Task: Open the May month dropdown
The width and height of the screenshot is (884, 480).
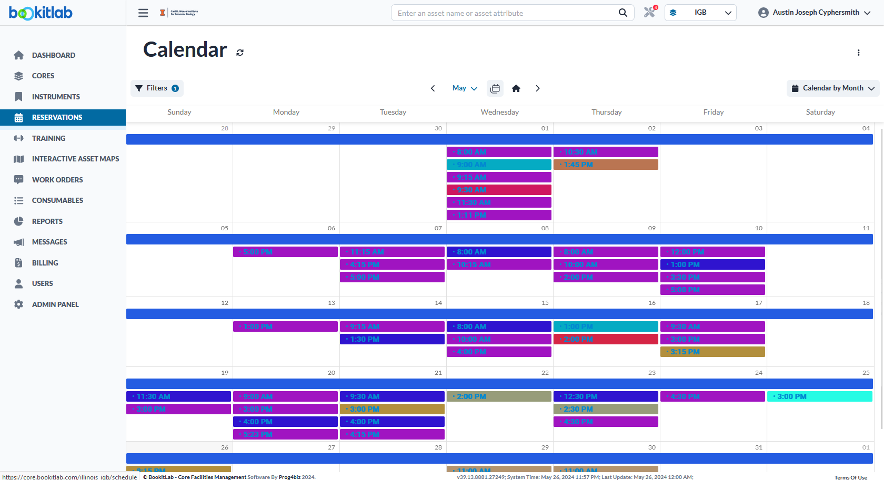Action: click(465, 88)
